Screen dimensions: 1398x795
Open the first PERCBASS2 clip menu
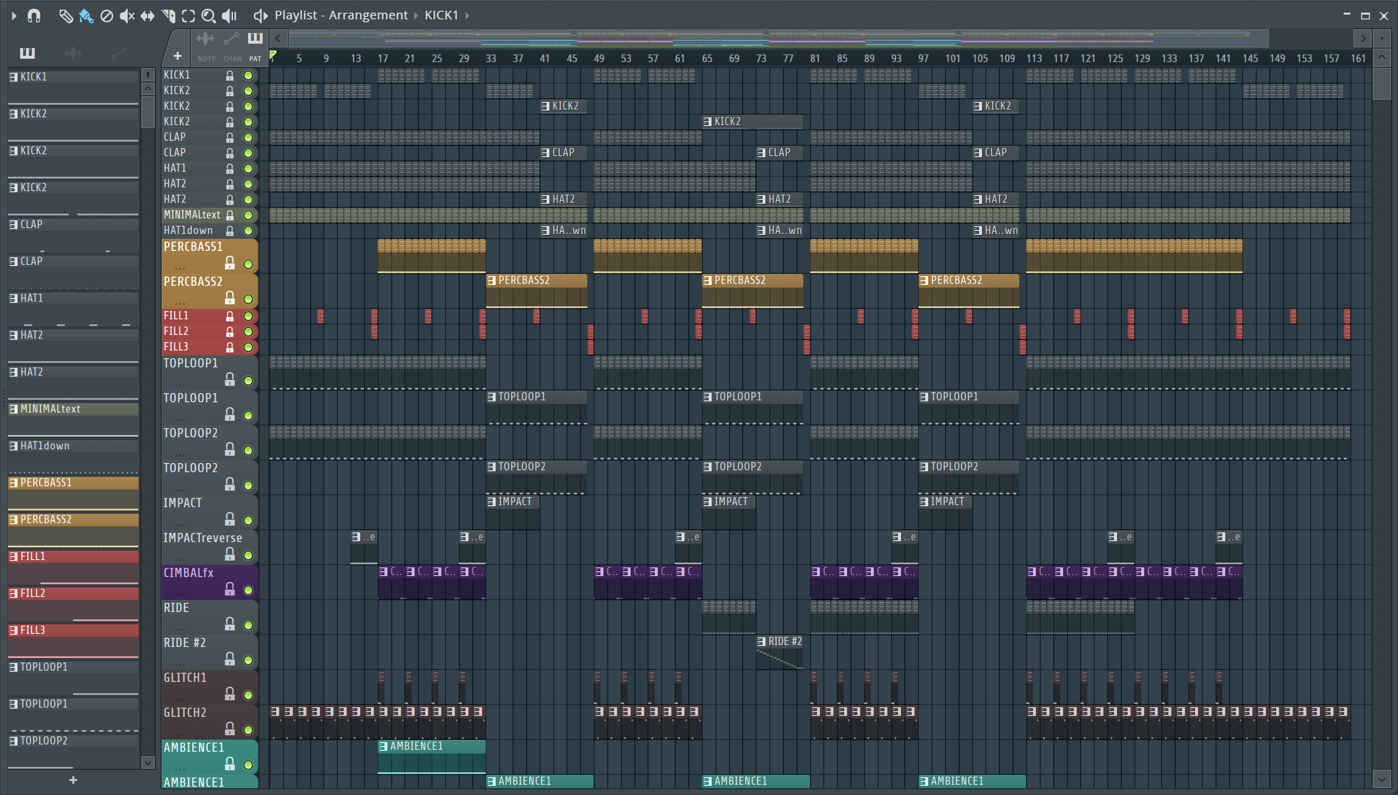pyautogui.click(x=491, y=281)
